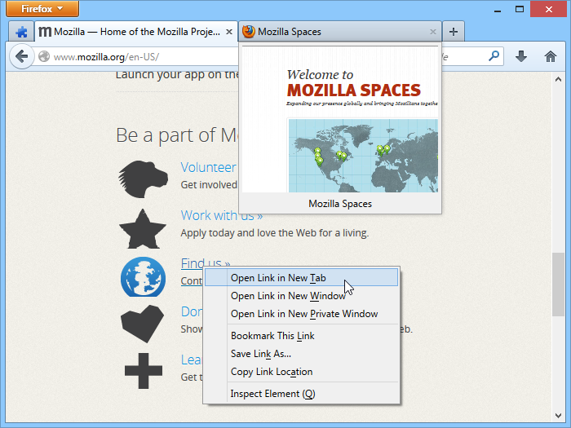The width and height of the screenshot is (571, 428).
Task: Go back with the back arrow
Action: pos(22,56)
